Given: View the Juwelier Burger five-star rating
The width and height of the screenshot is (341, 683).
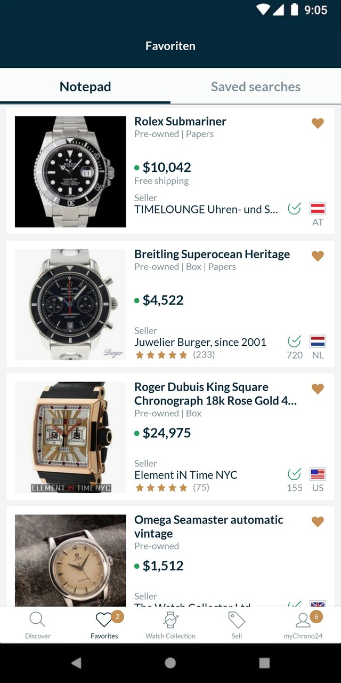Looking at the screenshot, I should coord(161,355).
